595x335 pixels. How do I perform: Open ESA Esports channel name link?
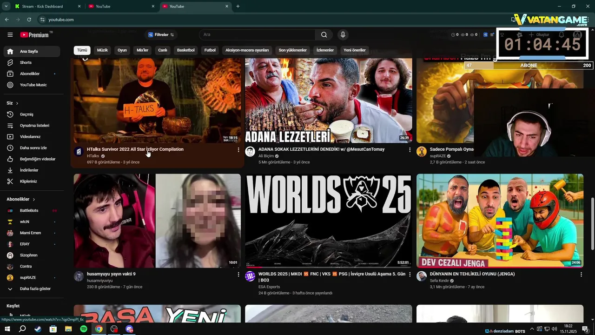(269, 287)
